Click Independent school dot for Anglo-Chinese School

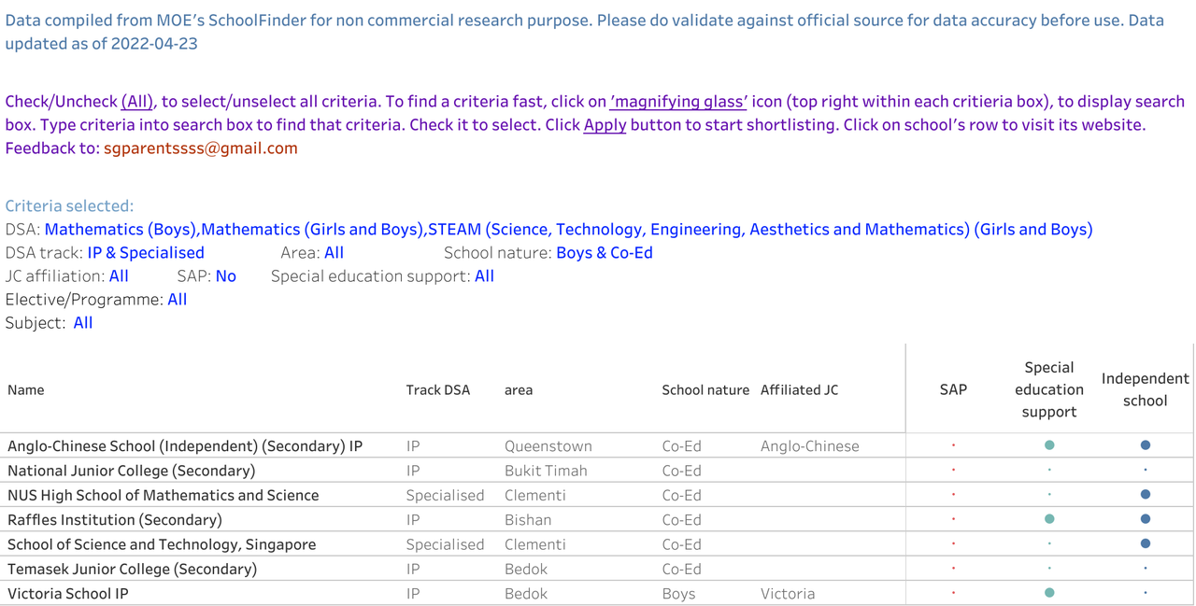point(1146,445)
